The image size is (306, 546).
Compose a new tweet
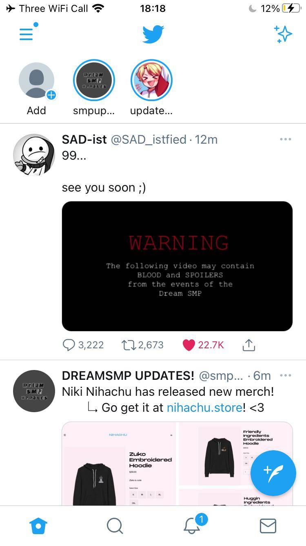[273, 473]
